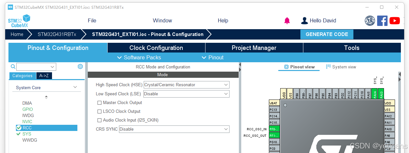Switch to Clock Configuration tab

click(x=156, y=48)
